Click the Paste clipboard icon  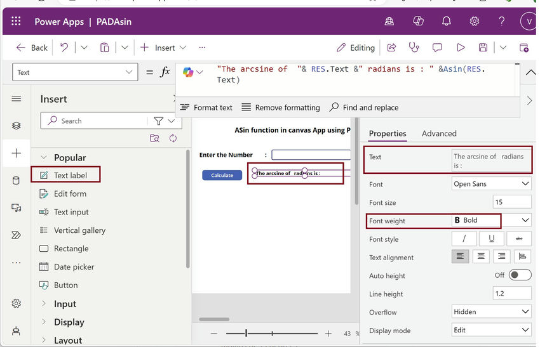point(104,48)
